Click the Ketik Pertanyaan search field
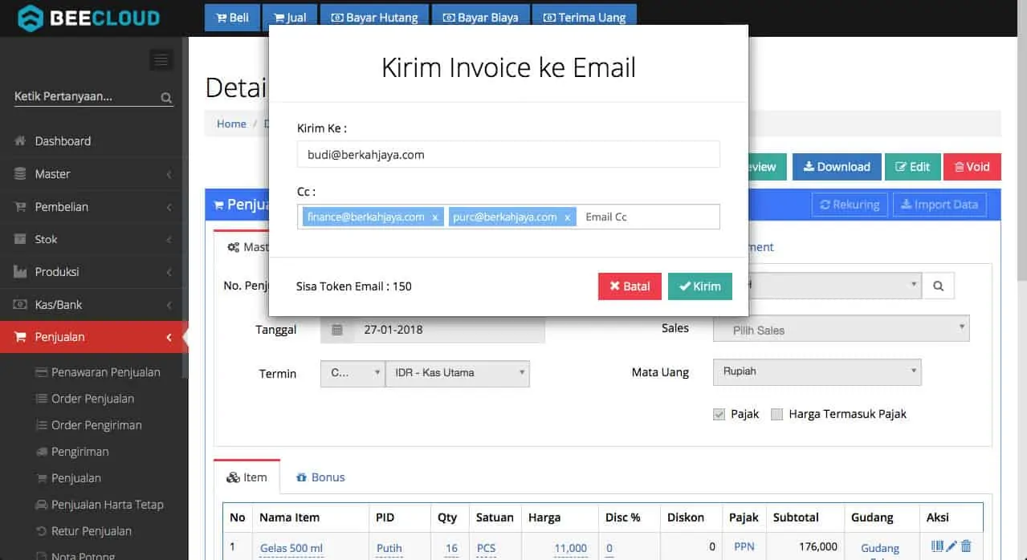Image resolution: width=1027 pixels, height=560 pixels. (87, 97)
